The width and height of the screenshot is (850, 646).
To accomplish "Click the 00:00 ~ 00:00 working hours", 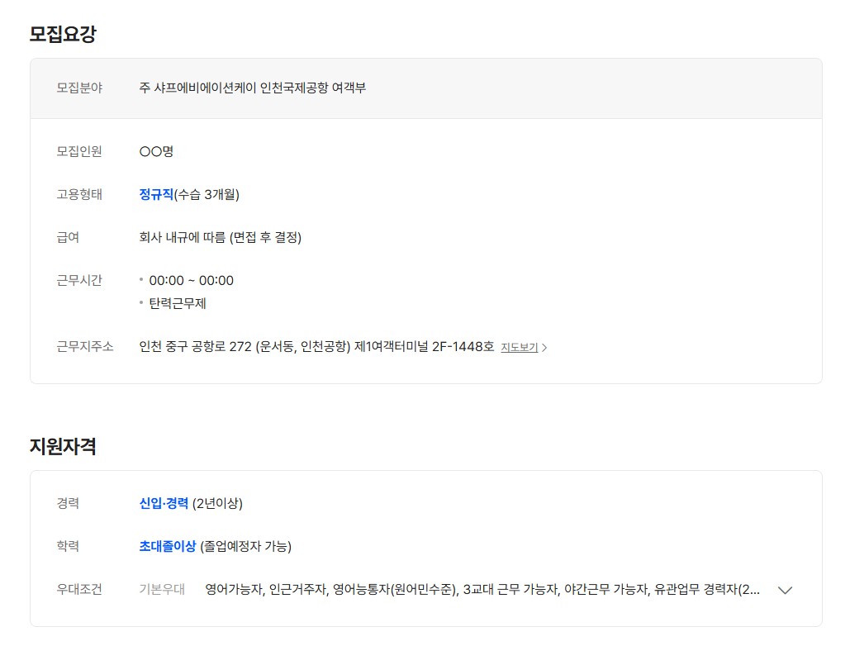I will 191,281.
